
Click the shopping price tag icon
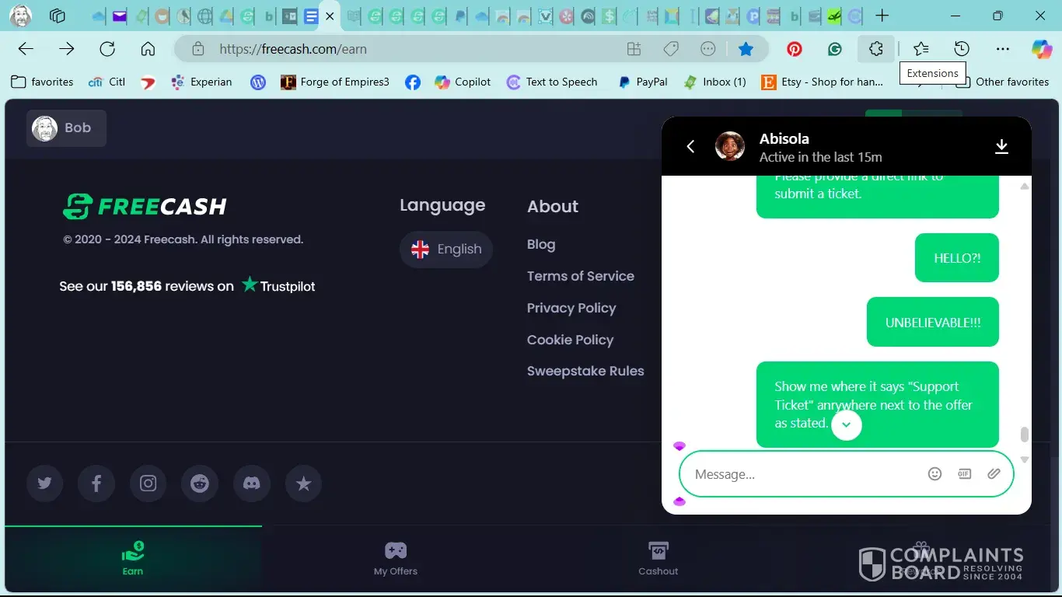pos(670,49)
